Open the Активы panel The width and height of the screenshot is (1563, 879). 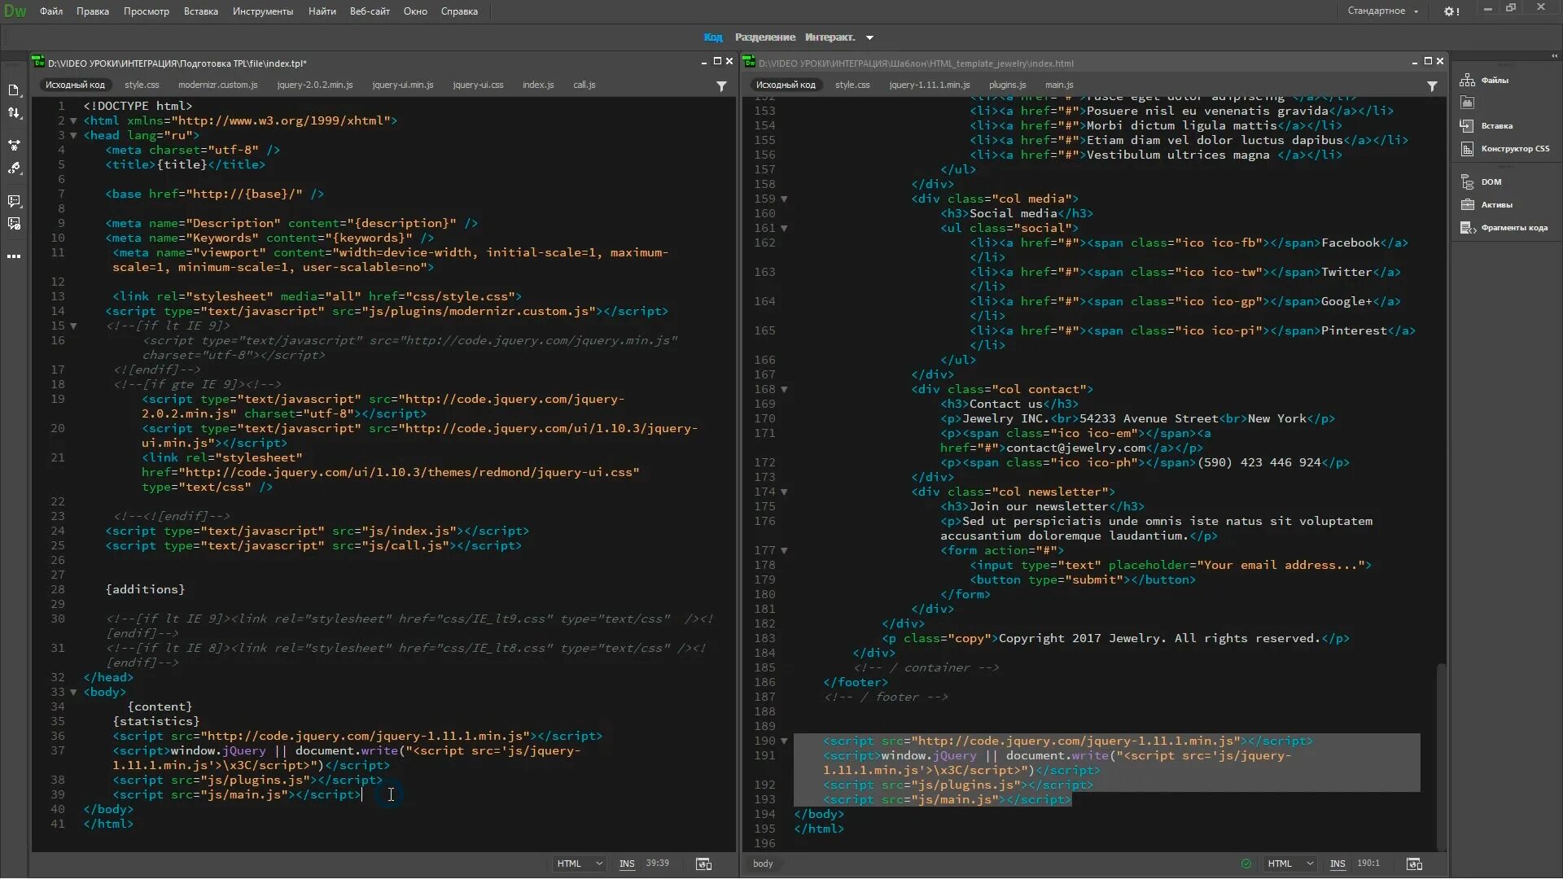point(1486,205)
